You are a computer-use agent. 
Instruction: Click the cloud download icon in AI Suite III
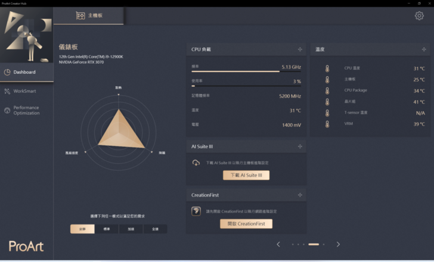[196, 163]
